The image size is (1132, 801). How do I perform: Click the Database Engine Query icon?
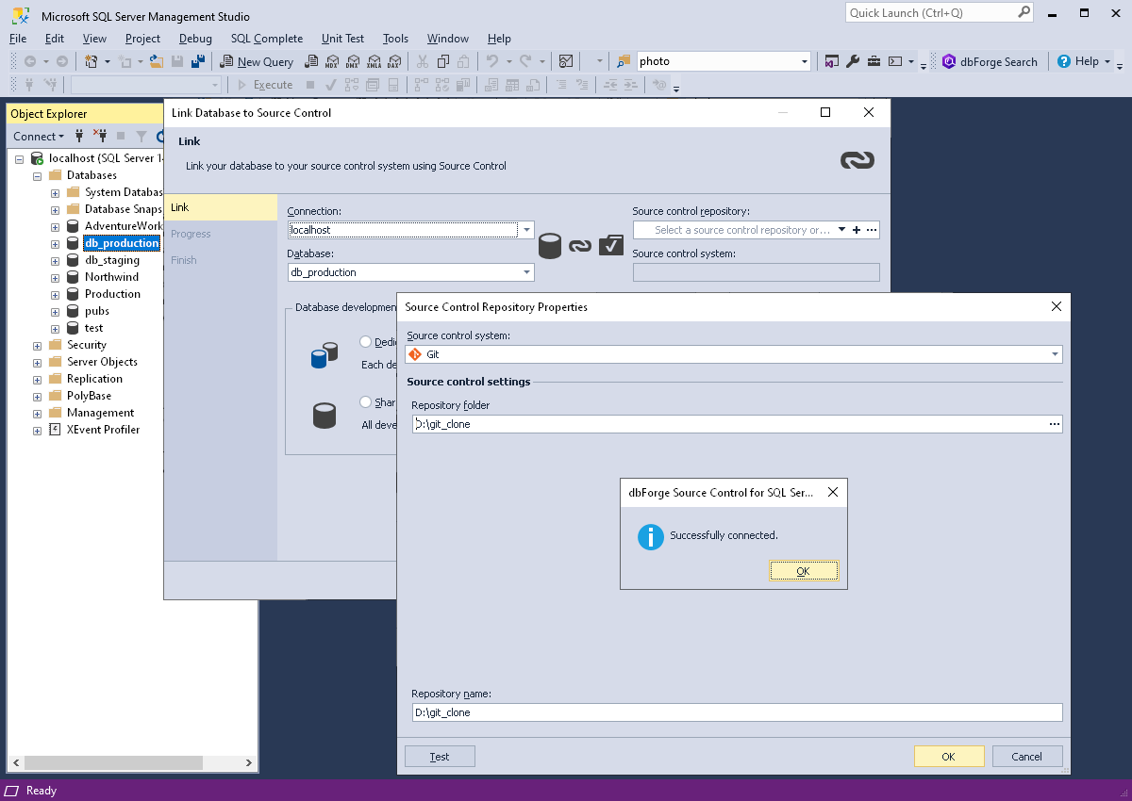[310, 61]
